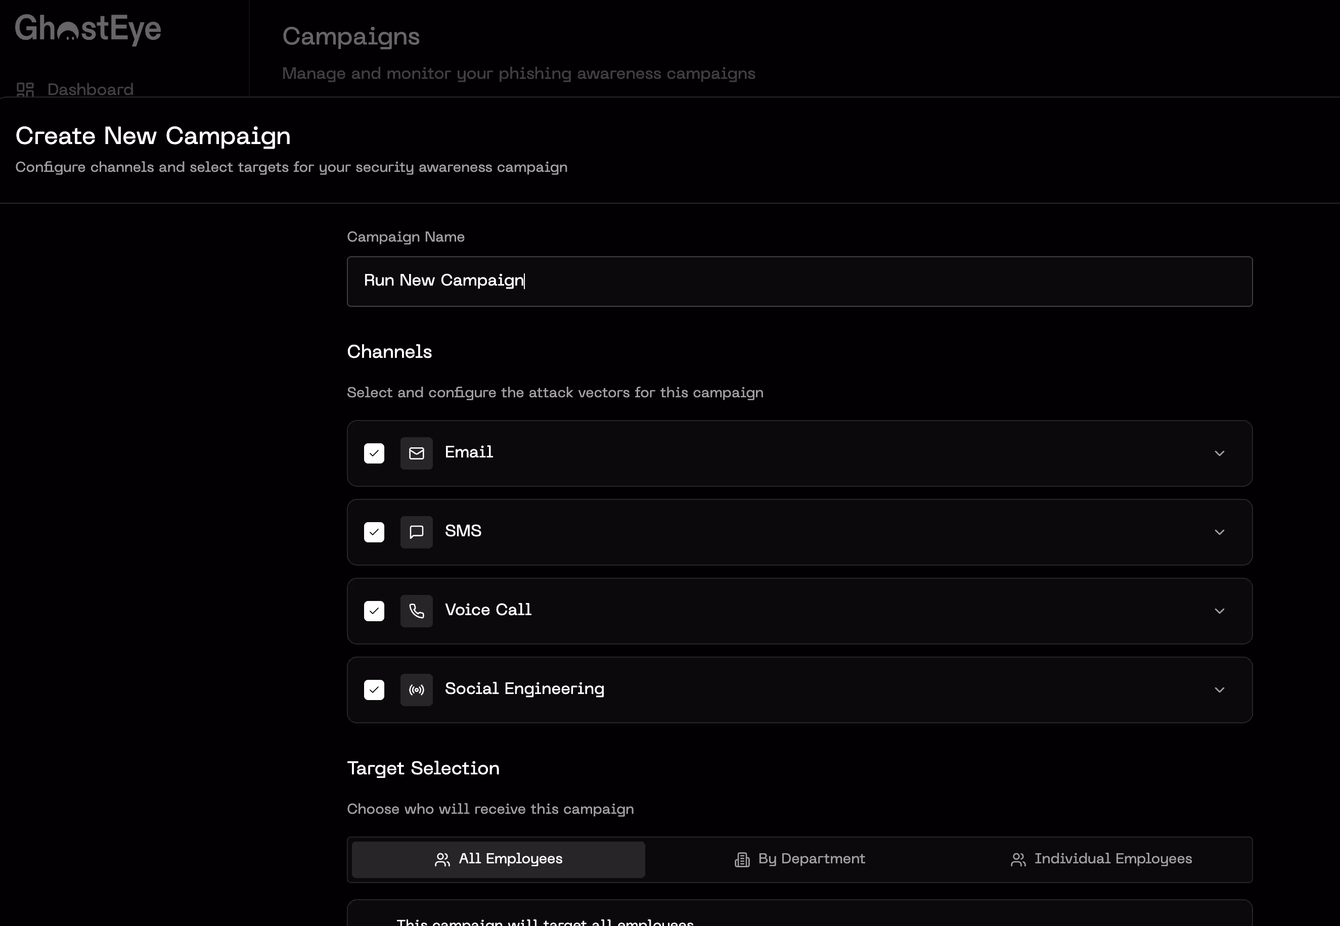Click the Social Engineering broadcast icon
1340x926 pixels.
[416, 690]
